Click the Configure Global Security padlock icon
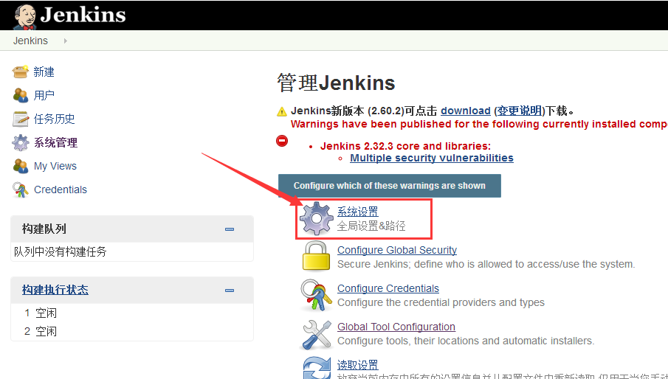The width and height of the screenshot is (668, 379). (x=316, y=256)
